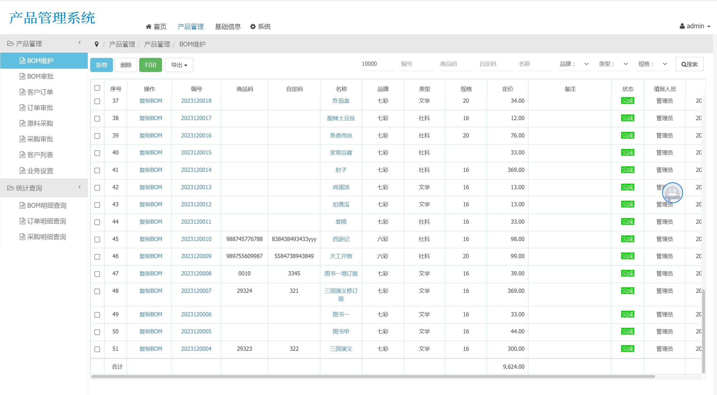Click the vertical table scrollbar

click(703, 331)
